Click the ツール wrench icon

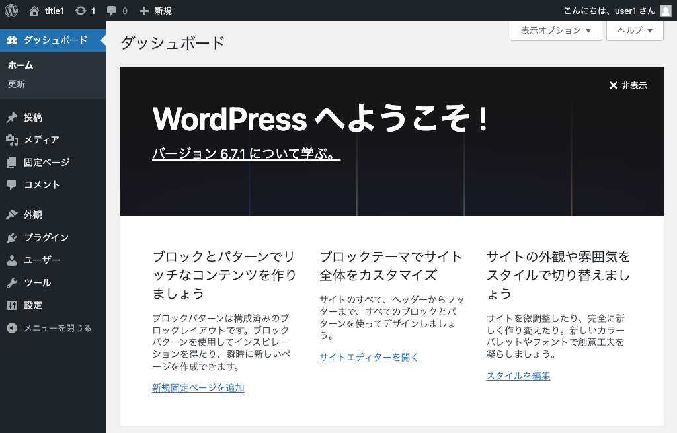pos(12,283)
